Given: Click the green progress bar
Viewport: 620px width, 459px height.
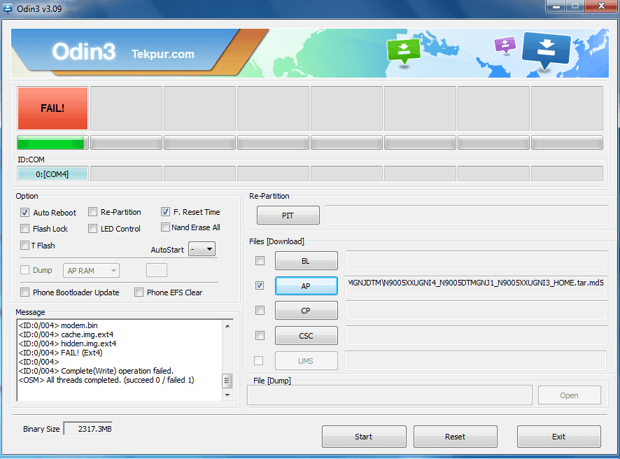Looking at the screenshot, I should coord(52,142).
